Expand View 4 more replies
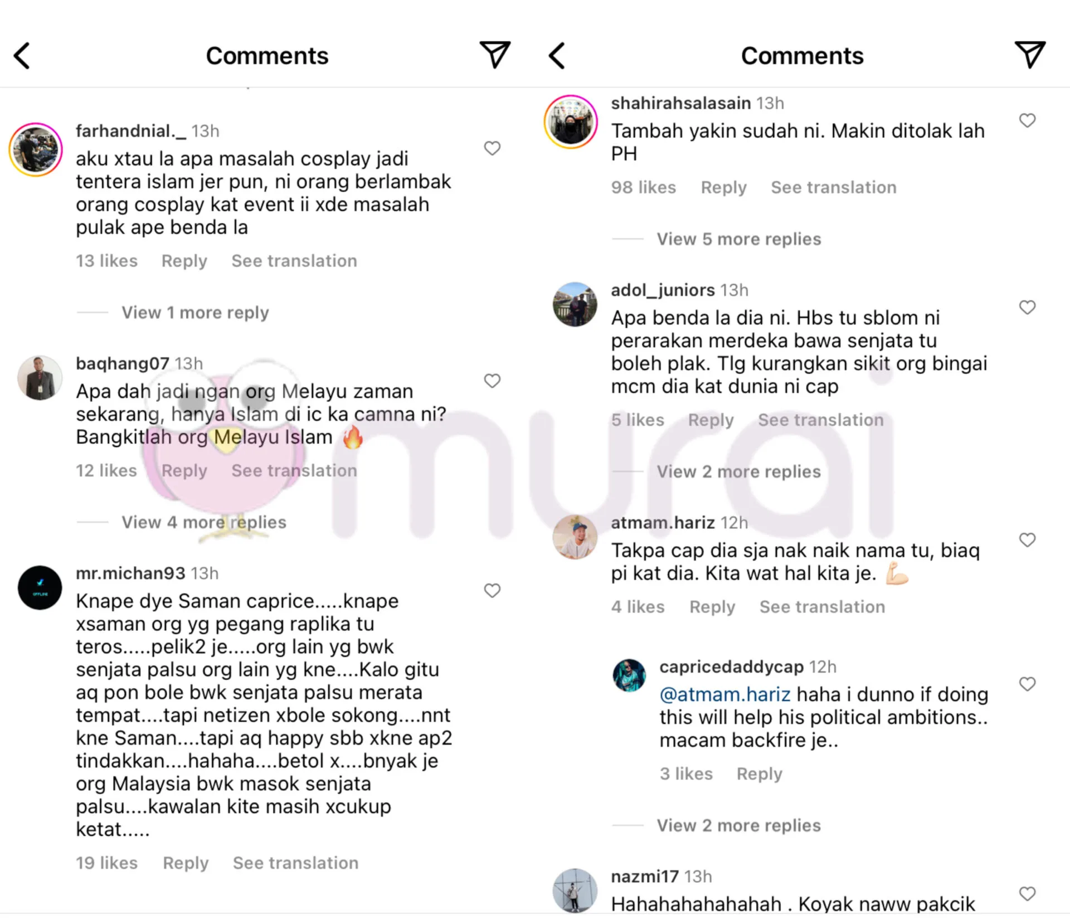This screenshot has width=1070, height=920. pos(204,522)
